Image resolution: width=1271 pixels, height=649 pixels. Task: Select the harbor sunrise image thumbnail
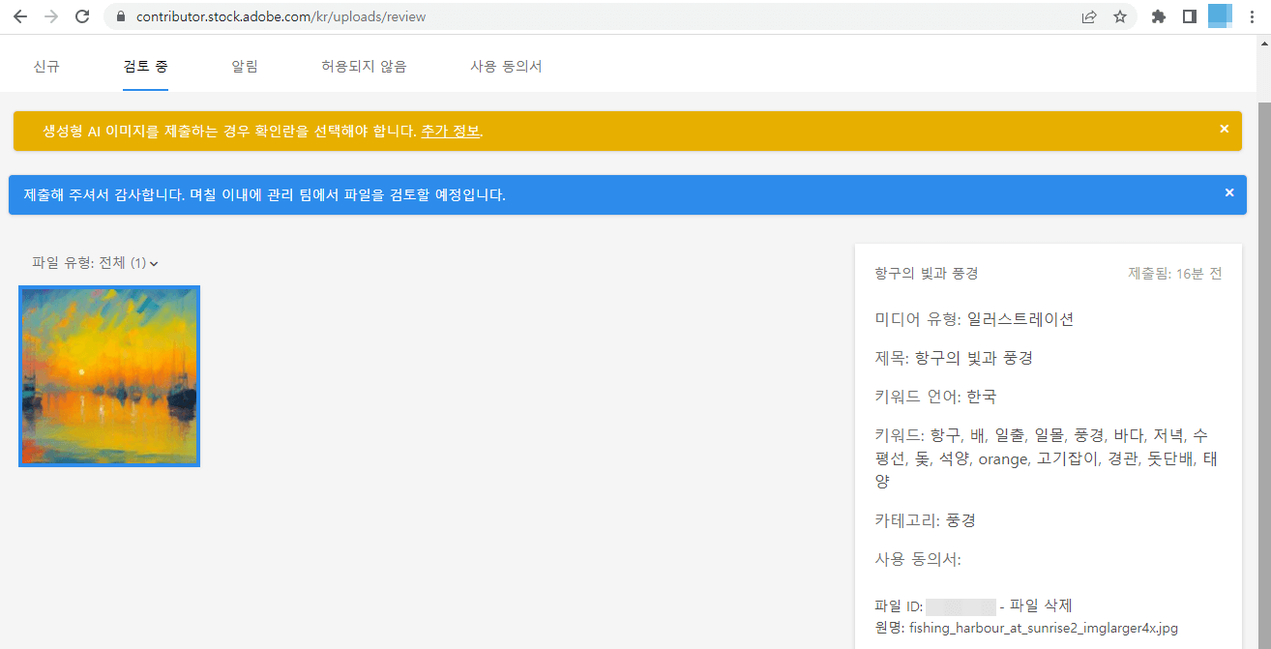pyautogui.click(x=108, y=375)
